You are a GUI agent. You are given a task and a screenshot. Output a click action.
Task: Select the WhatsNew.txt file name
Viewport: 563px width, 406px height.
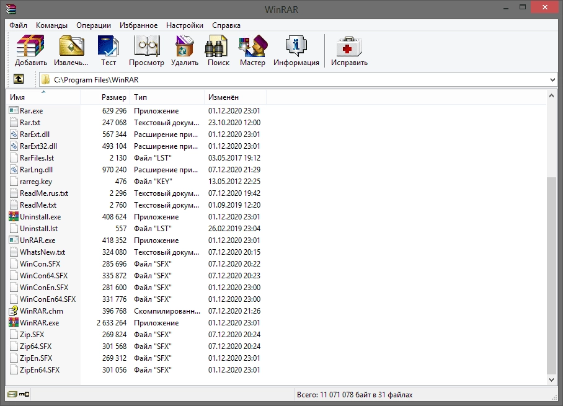(42, 252)
